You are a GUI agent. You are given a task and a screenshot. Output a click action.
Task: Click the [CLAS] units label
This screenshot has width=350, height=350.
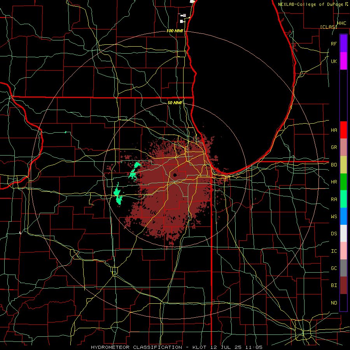(329, 27)
